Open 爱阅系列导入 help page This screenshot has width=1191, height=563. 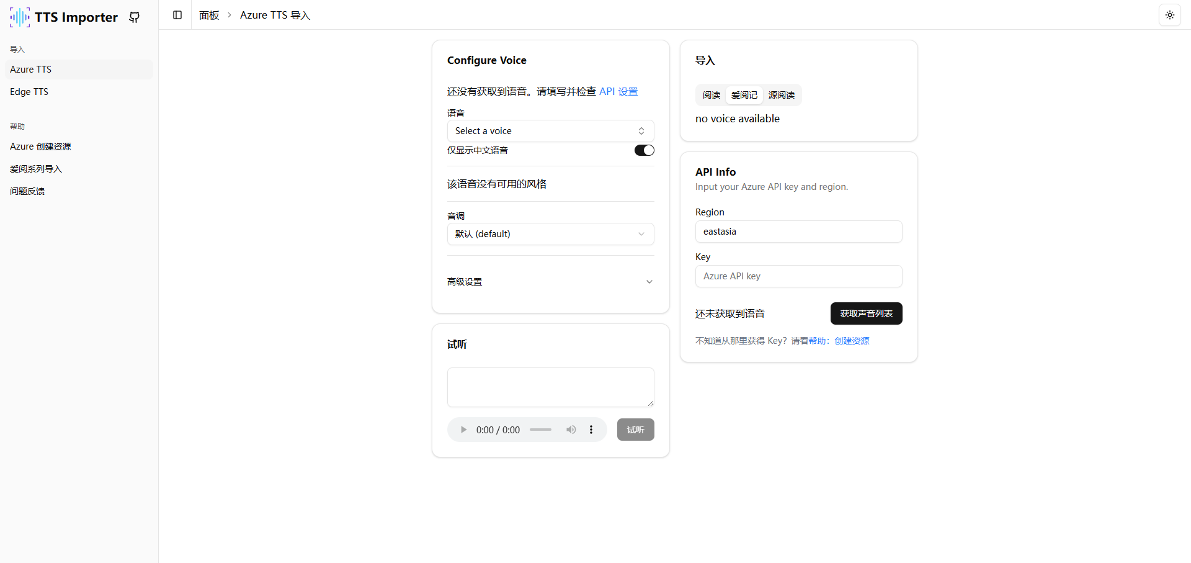35,168
